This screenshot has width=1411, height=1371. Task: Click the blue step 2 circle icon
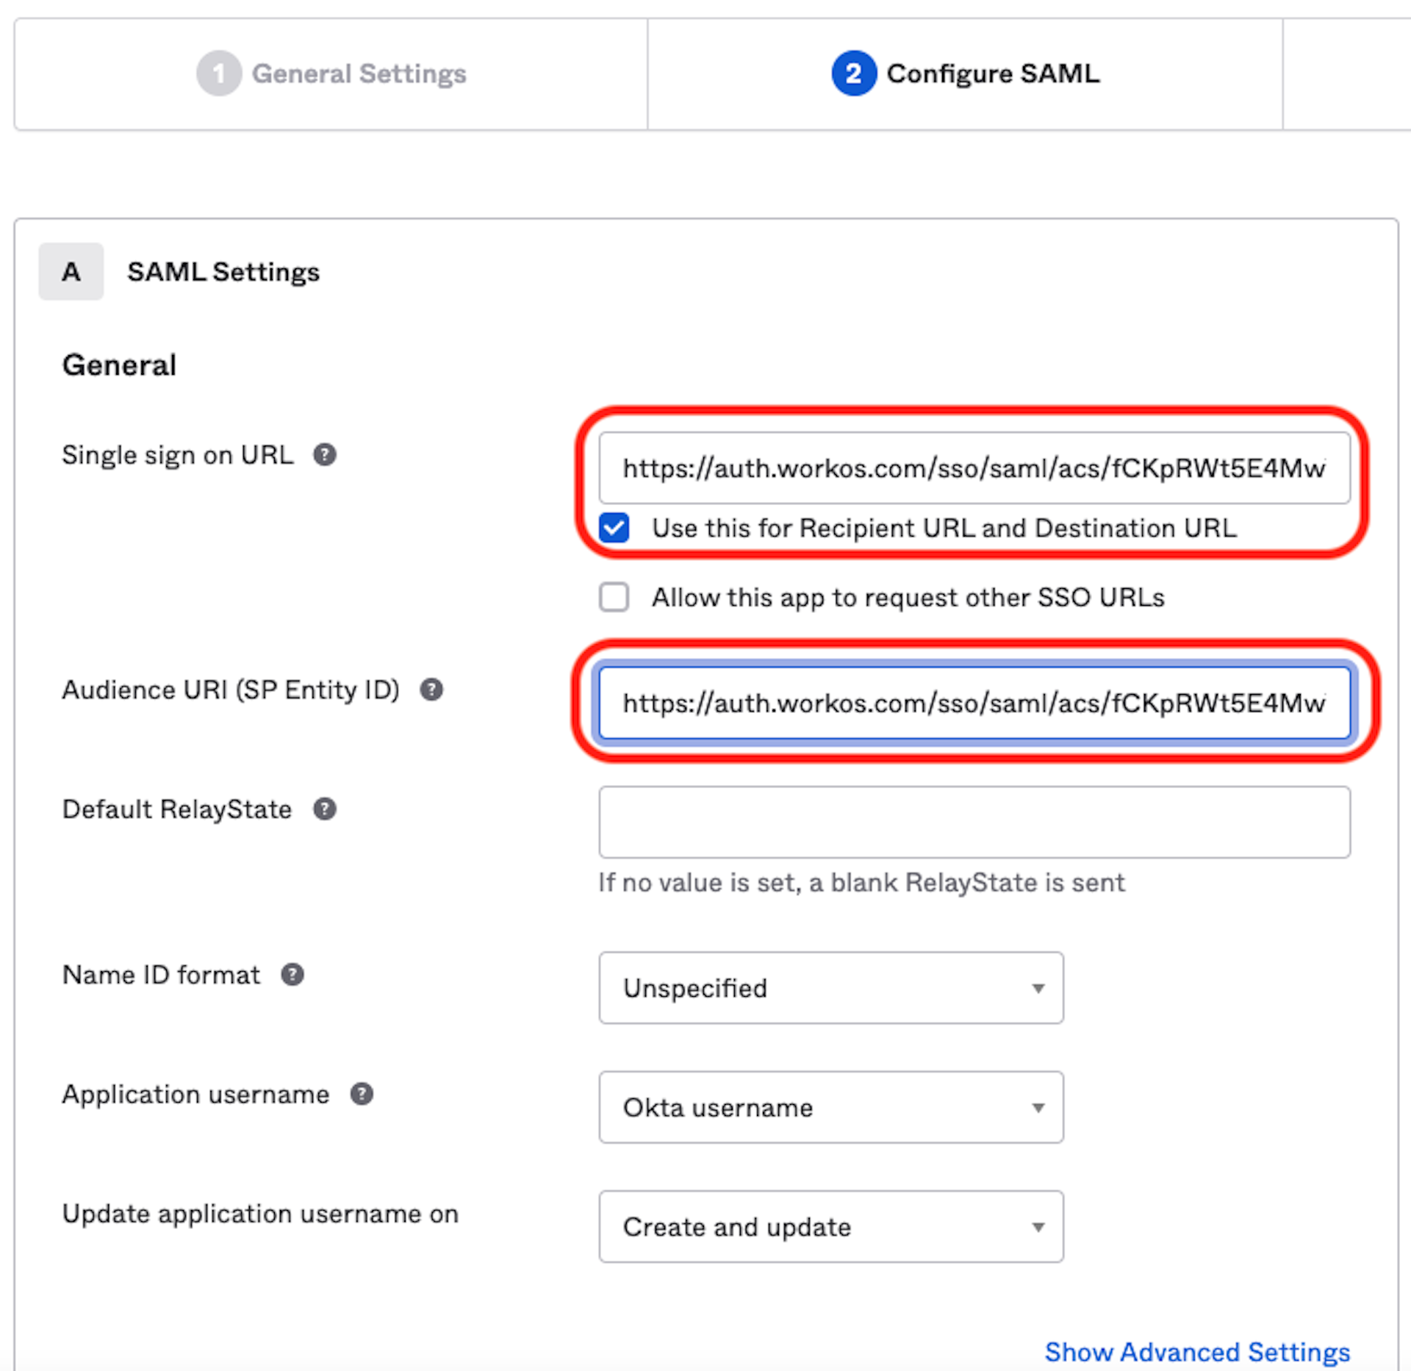[x=853, y=74]
